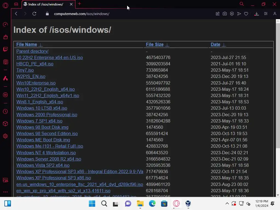The width and height of the screenshot is (280, 210).
Task: Click the site lock security icon
Action: [x=47, y=14]
